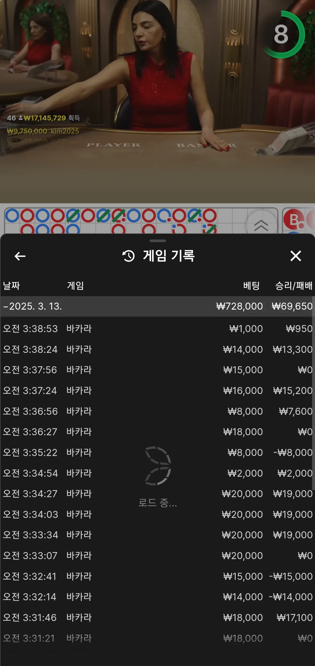Collapse the 2025. 3. 13. date group

(x=157, y=306)
